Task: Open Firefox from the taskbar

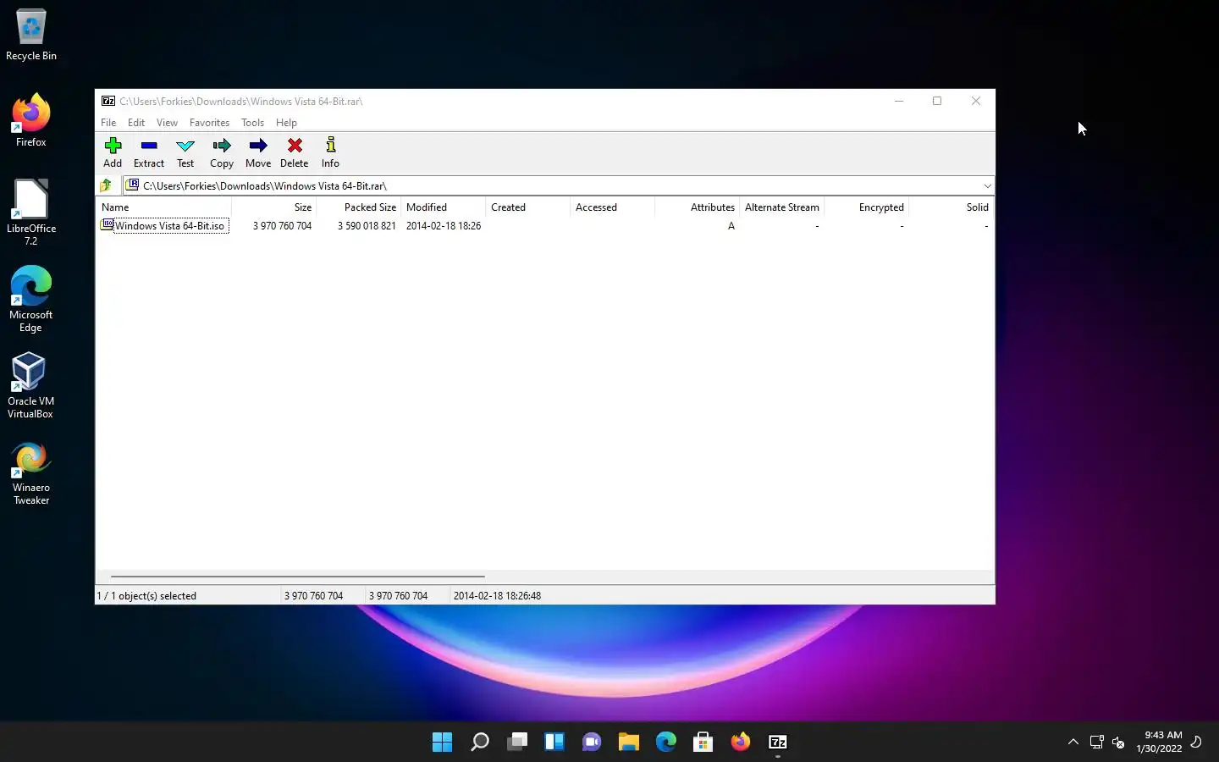Action: pyautogui.click(x=741, y=743)
